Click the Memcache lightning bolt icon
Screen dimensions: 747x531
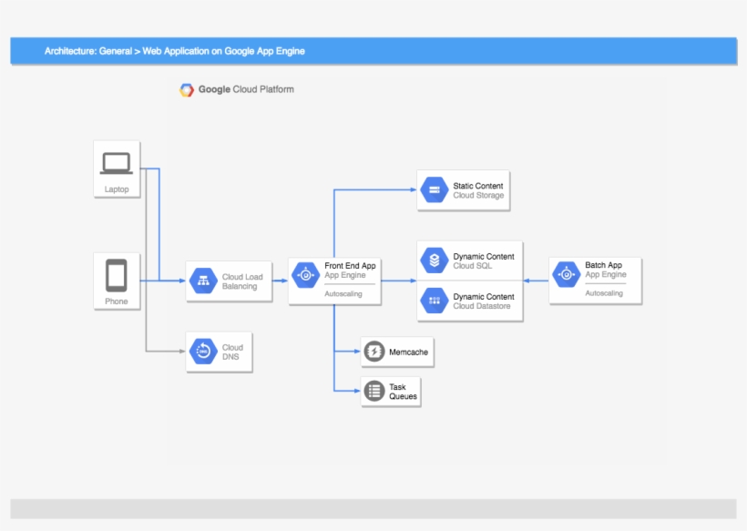(x=373, y=352)
